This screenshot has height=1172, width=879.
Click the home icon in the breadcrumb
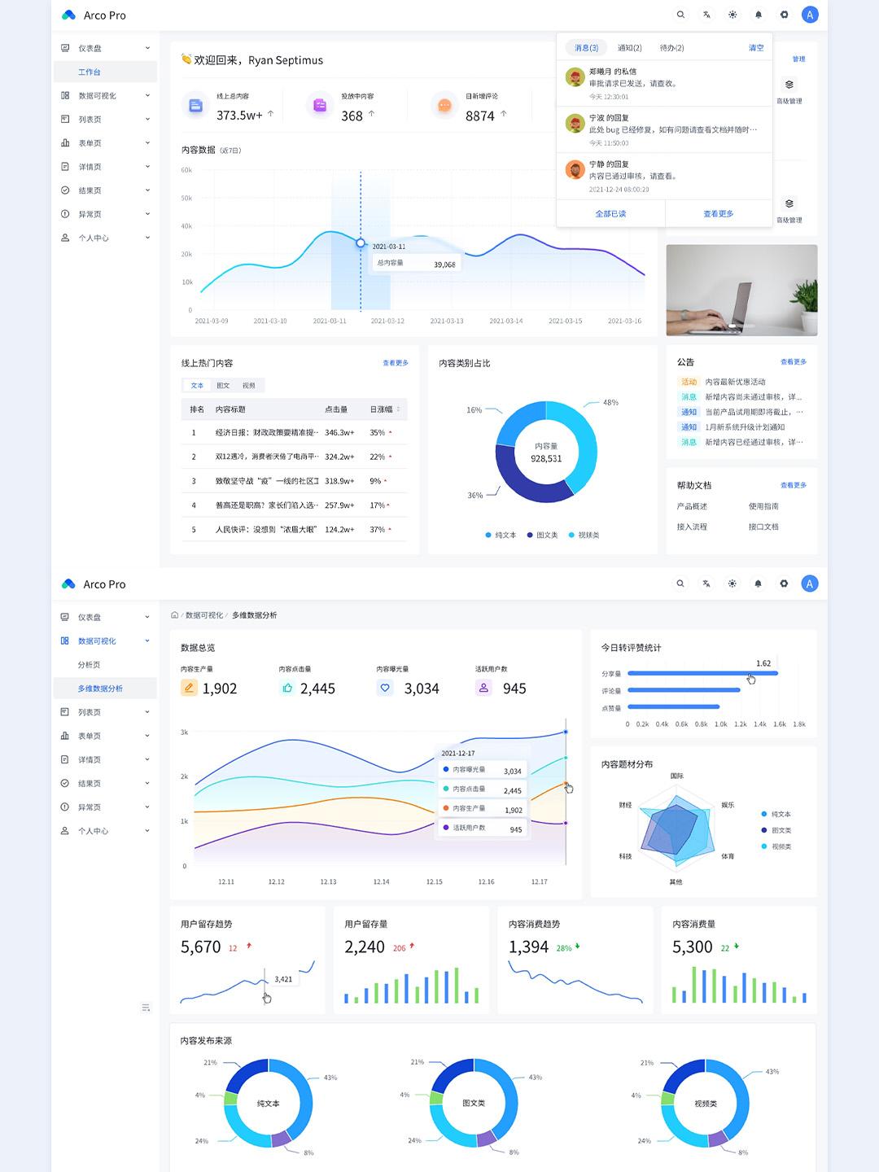(174, 615)
